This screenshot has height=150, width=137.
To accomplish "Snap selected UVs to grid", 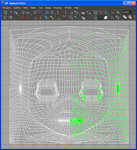I will tap(52, 13).
